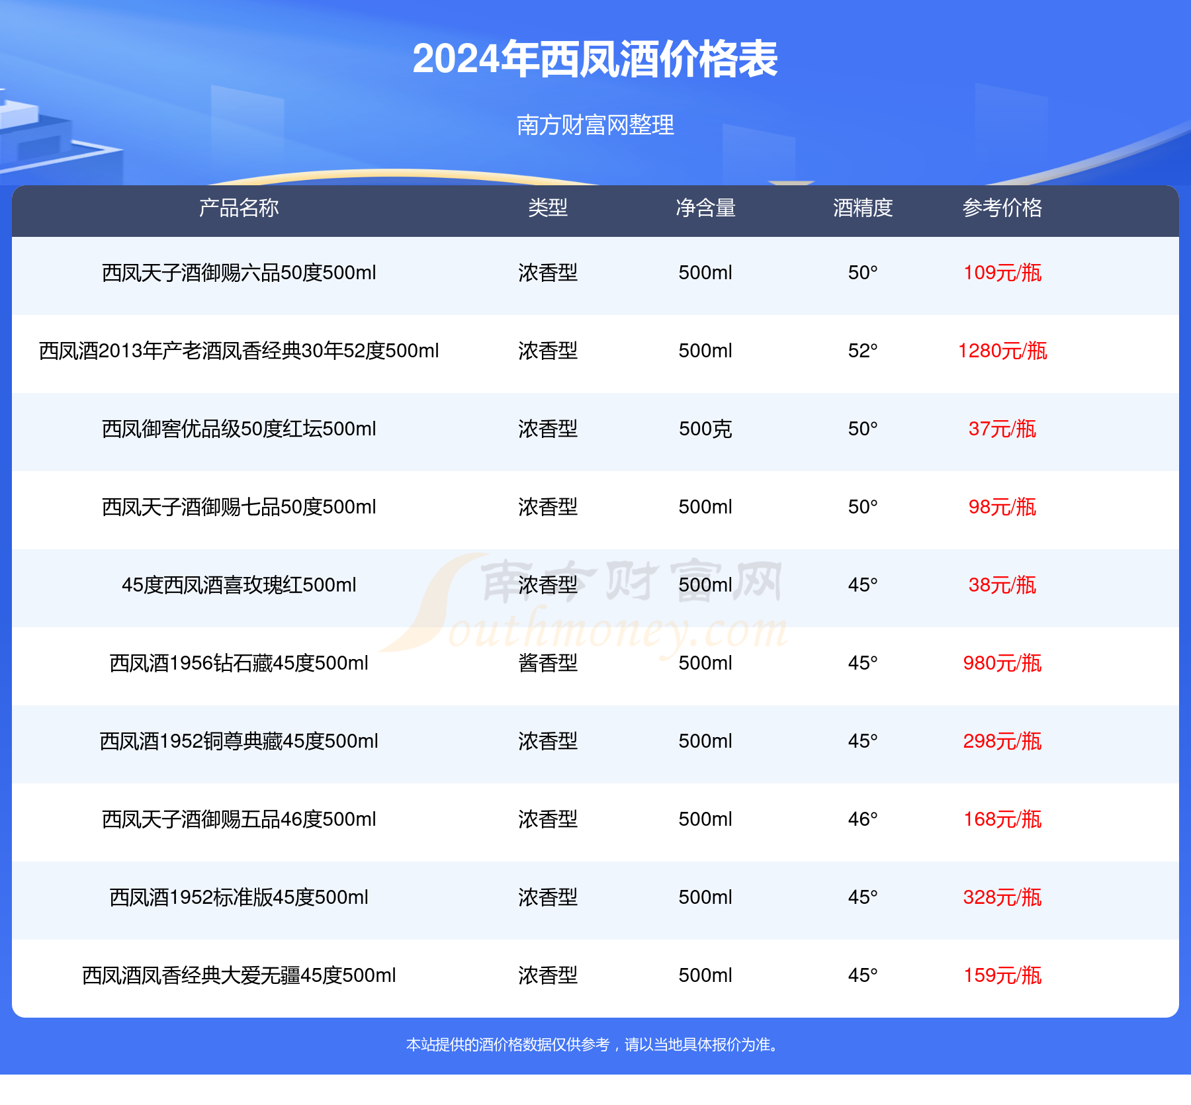1191x1105 pixels.
Task: Select the price 168元/瓶
Action: point(1002,819)
